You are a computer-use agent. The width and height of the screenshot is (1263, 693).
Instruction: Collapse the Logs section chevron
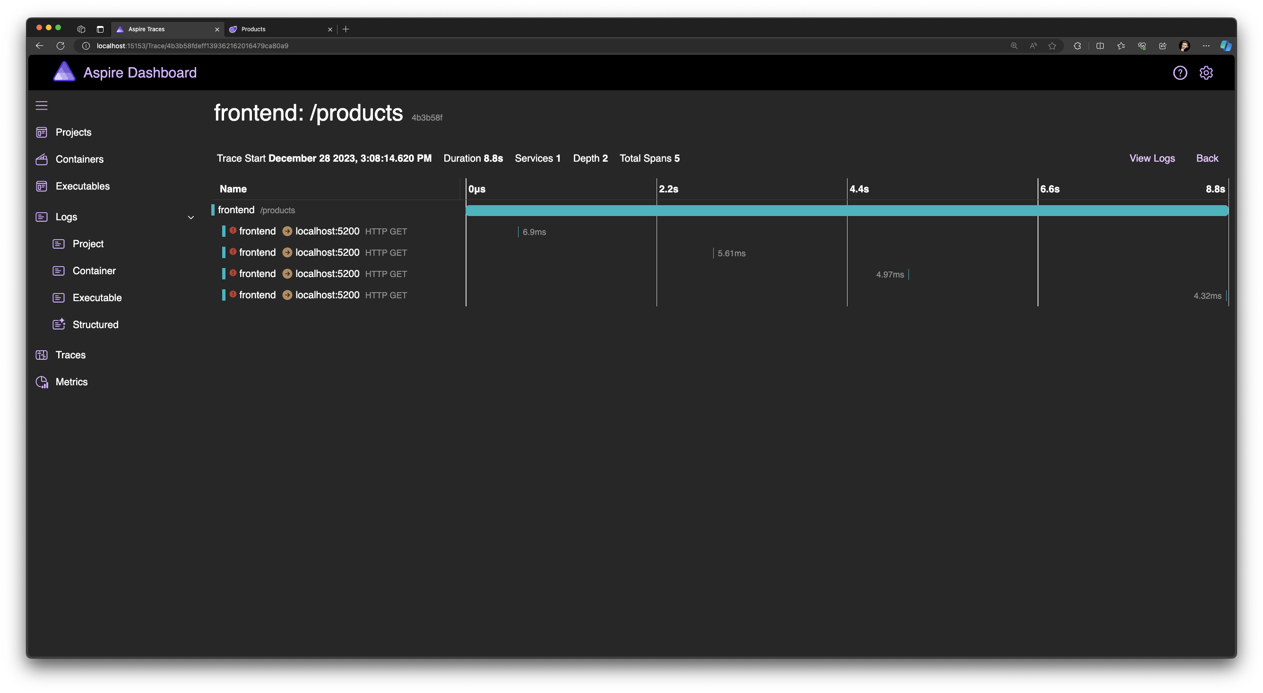pos(190,217)
